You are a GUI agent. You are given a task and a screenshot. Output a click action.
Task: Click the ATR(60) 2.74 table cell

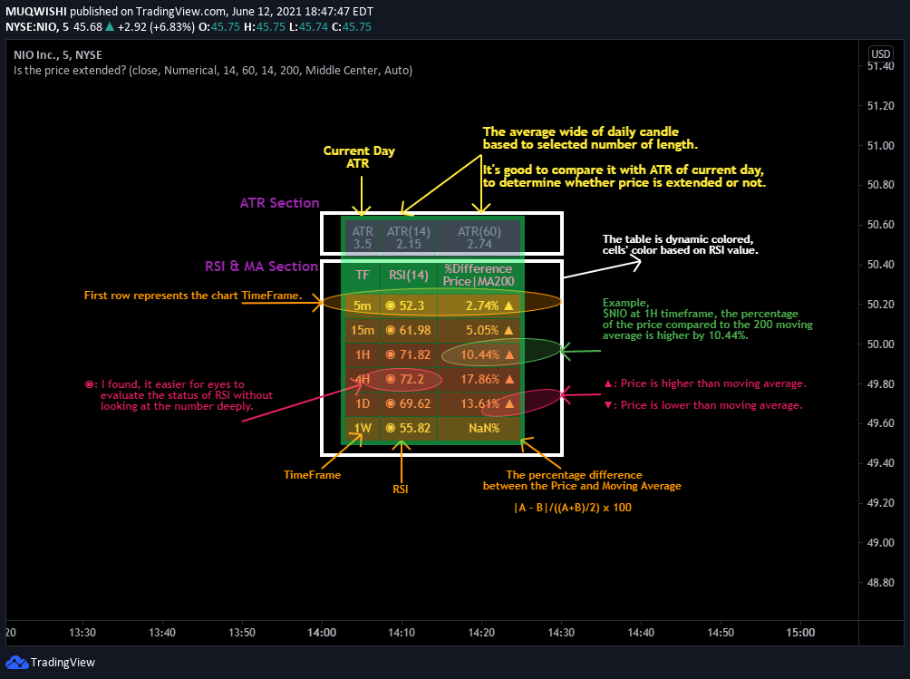[x=479, y=238]
